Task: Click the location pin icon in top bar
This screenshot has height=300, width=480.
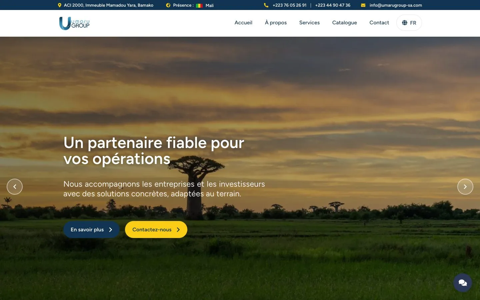Action: pyautogui.click(x=60, y=5)
